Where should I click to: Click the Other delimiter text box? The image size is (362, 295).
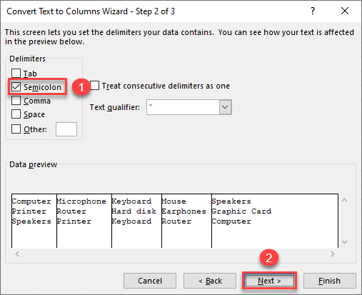pyautogui.click(x=66, y=129)
